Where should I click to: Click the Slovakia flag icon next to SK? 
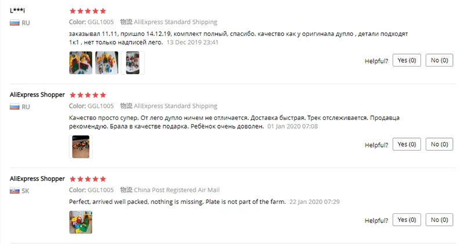(14, 191)
